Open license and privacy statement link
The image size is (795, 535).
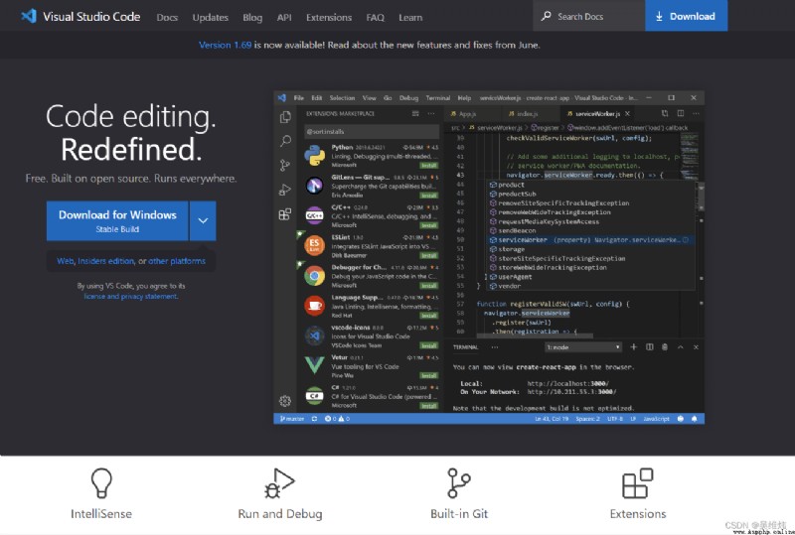pos(131,297)
